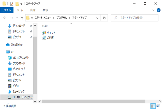The image size is (162, 109).
Task: Switch to details view in status bar
Action: click(153, 106)
